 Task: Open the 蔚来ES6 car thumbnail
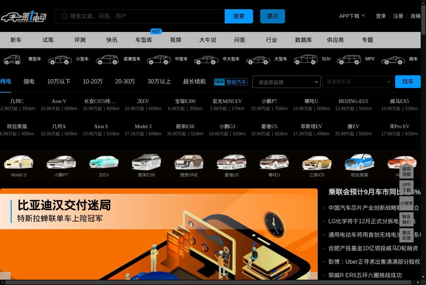coord(146,162)
